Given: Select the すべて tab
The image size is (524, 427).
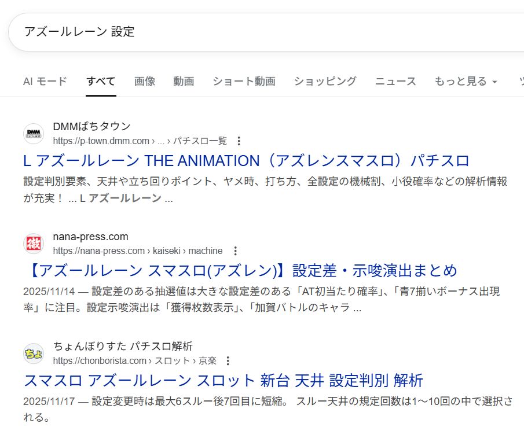Looking at the screenshot, I should point(101,82).
